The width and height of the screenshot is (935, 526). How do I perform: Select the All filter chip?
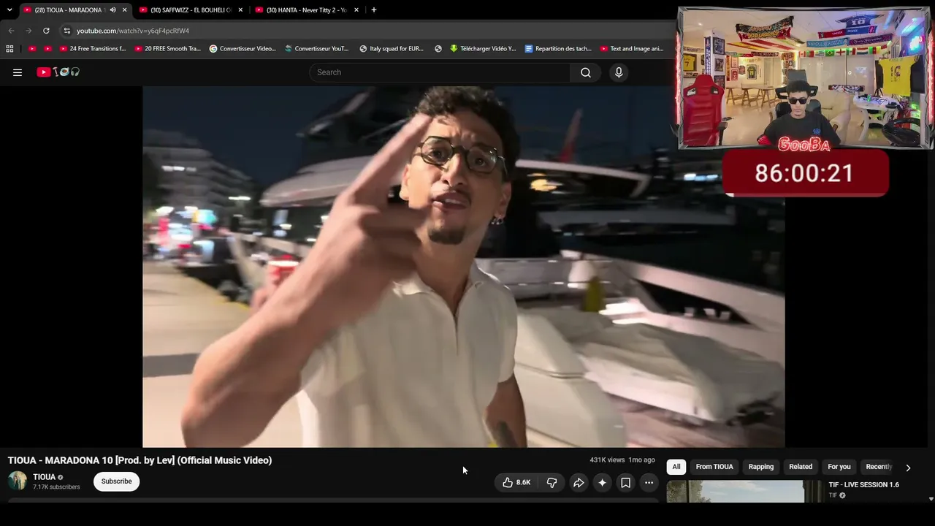pos(676,467)
